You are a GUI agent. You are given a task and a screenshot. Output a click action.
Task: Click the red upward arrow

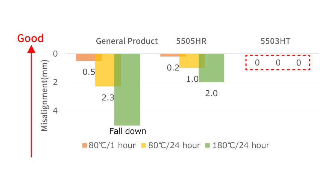click(32, 101)
